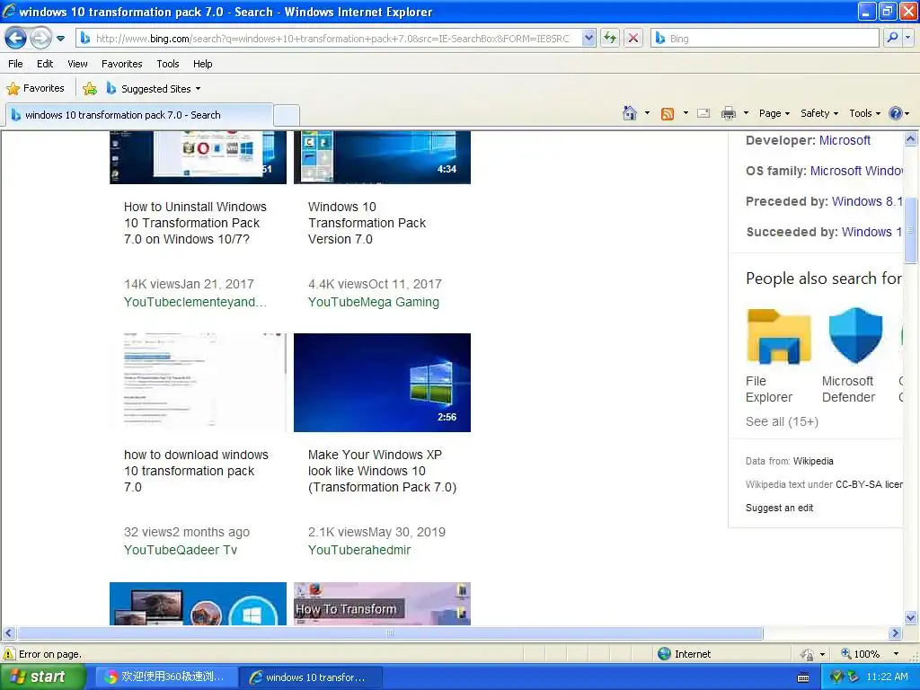Open the Tools menu in menu bar
920x690 pixels.
coord(168,64)
